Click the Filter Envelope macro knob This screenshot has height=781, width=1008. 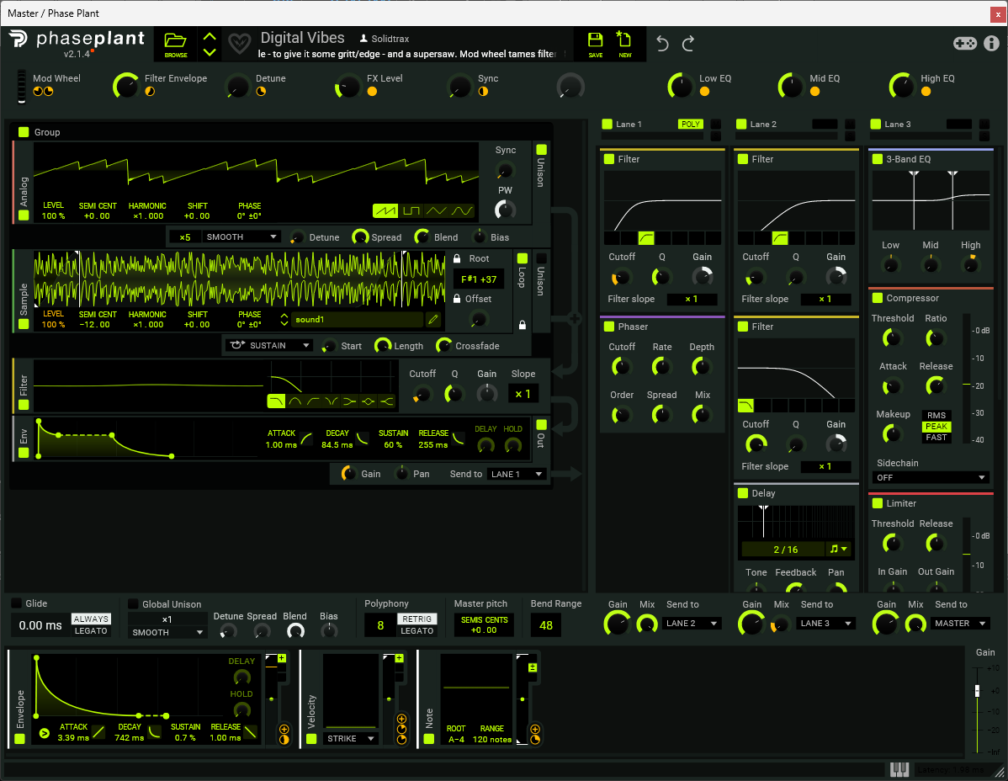[x=126, y=86]
